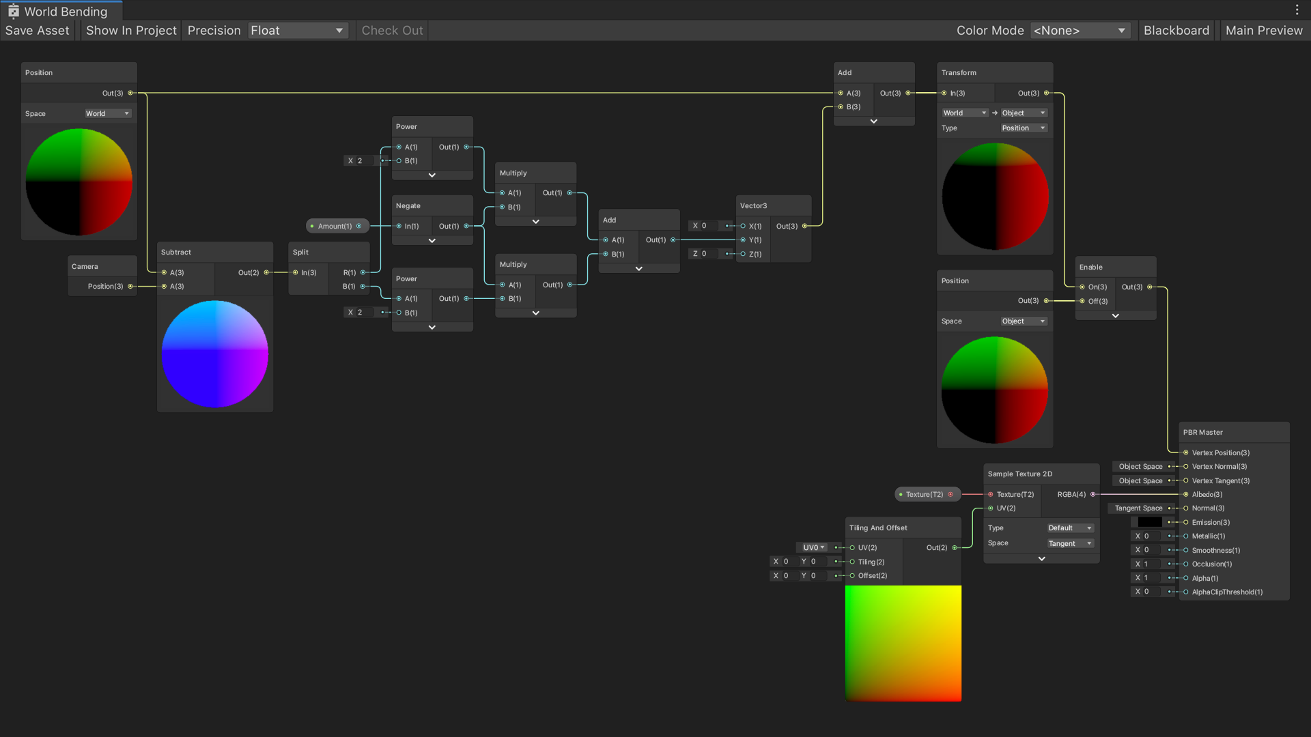The image size is (1311, 737).
Task: Open Transform source space World dropdown
Action: click(965, 113)
